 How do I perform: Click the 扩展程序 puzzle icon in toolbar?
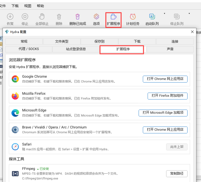tap(113, 16)
